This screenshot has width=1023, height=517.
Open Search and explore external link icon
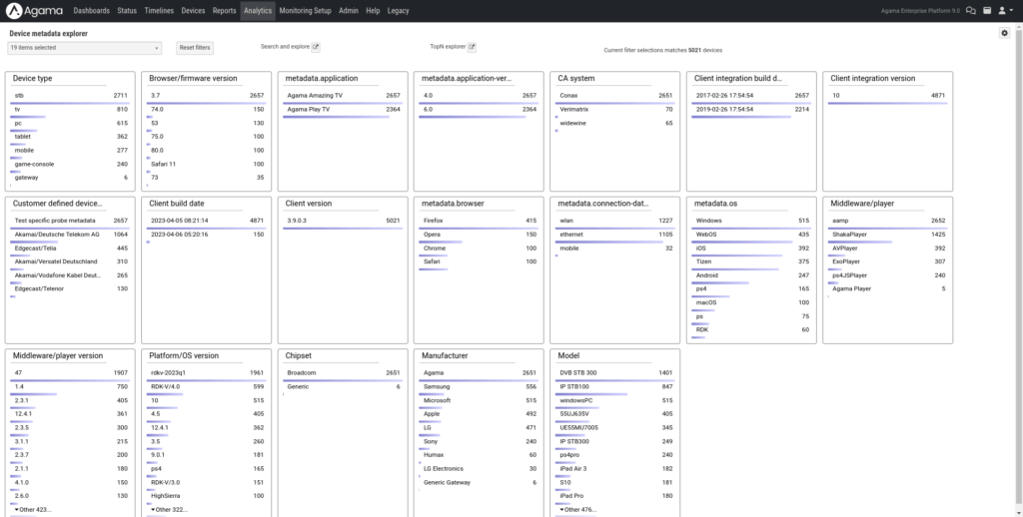(317, 47)
